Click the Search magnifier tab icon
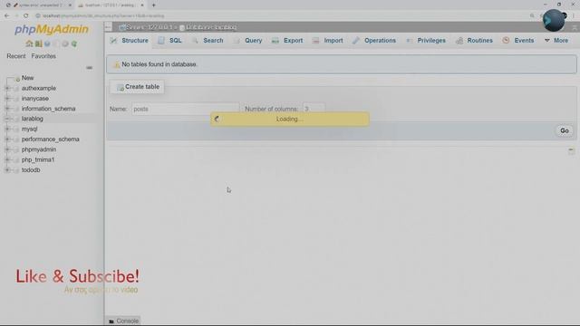The image size is (580, 326). tap(195, 40)
